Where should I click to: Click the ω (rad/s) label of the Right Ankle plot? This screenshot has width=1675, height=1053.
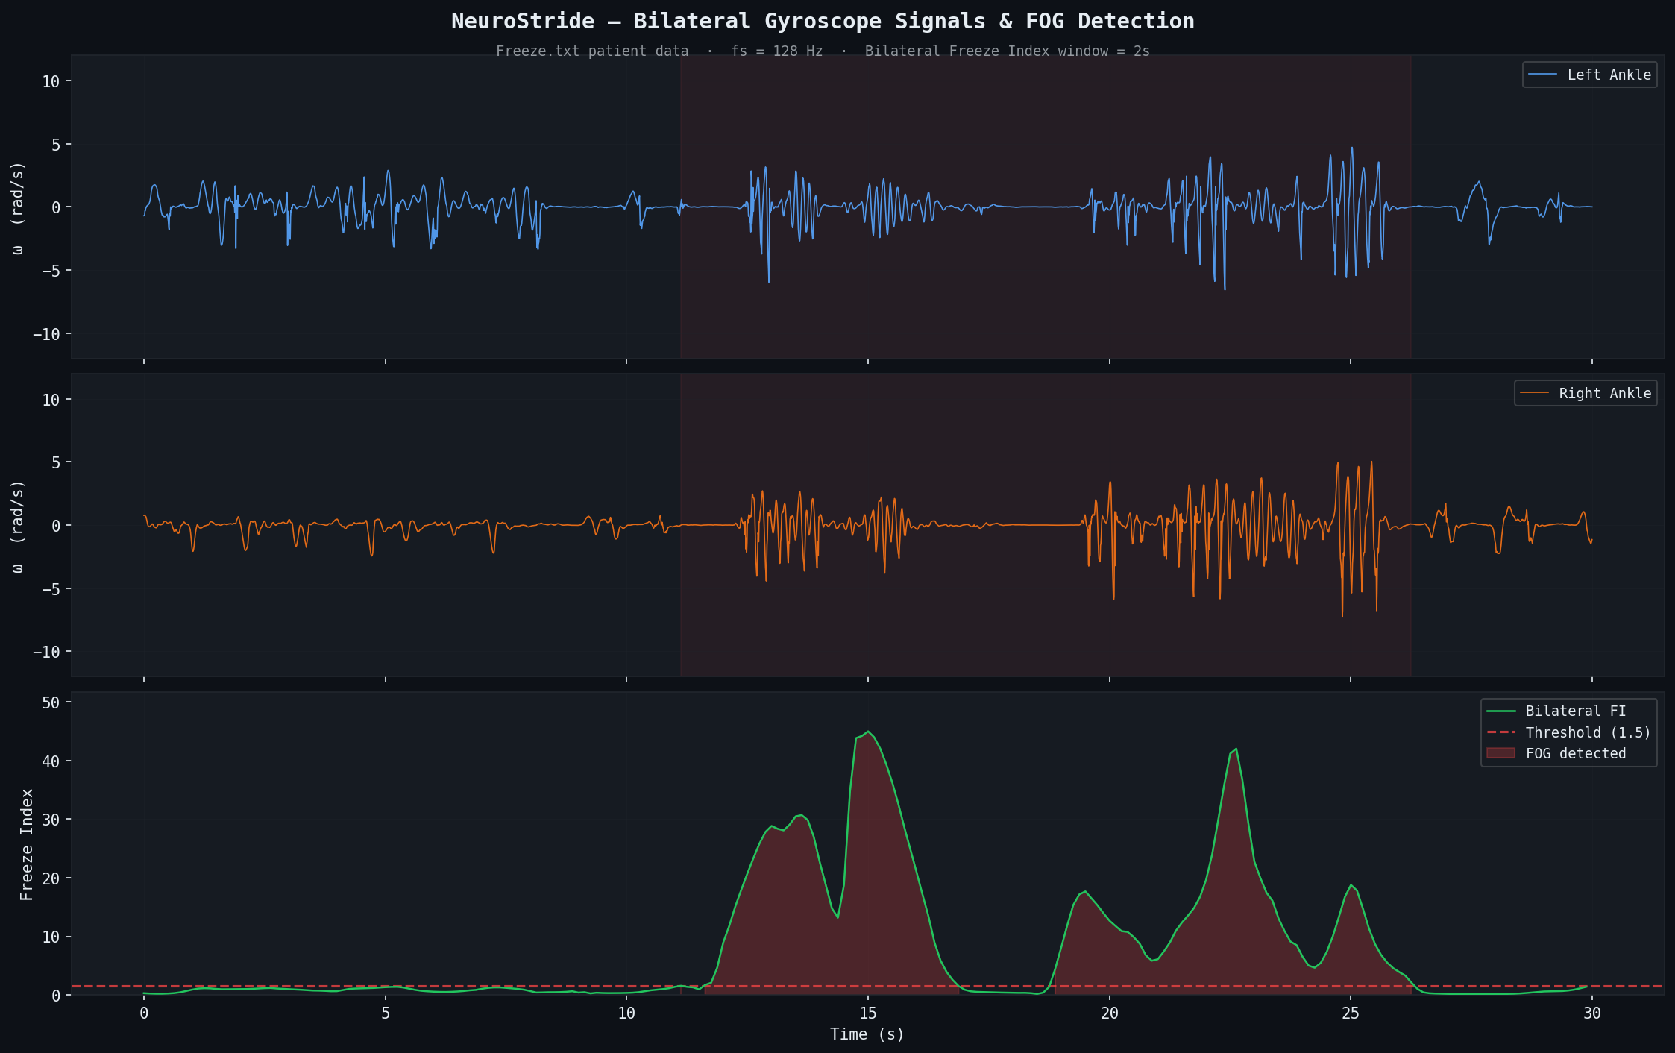(x=18, y=526)
